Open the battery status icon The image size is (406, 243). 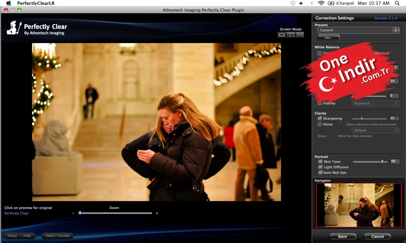331,3
